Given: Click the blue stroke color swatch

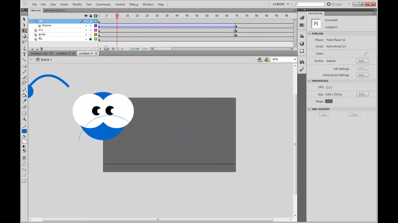Looking at the screenshot, I should [24, 131].
